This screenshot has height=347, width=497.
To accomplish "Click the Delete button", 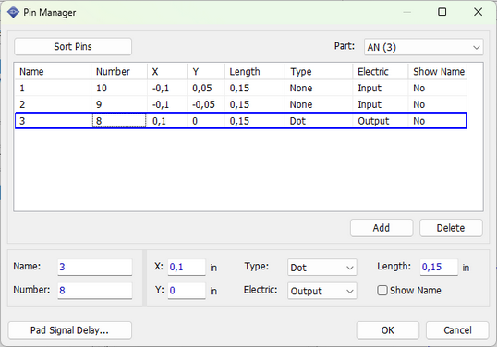I will 451,228.
